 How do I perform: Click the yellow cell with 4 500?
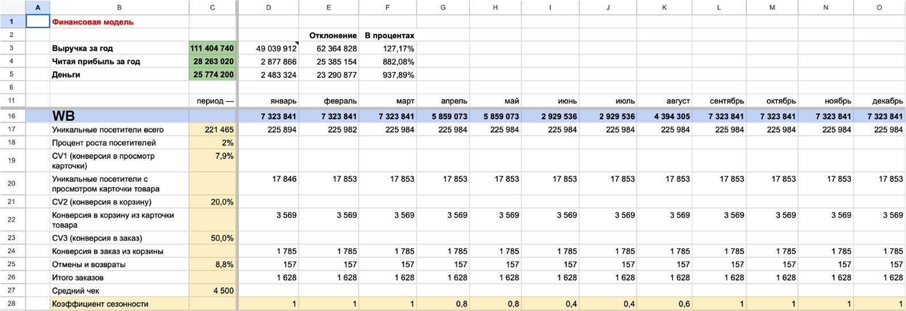point(212,291)
